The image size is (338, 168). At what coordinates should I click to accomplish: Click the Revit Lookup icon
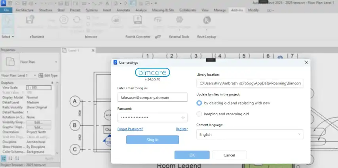[207, 20]
